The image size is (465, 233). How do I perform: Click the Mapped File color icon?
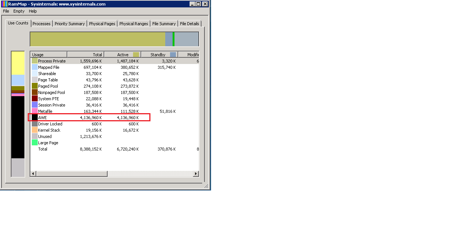coord(34,67)
